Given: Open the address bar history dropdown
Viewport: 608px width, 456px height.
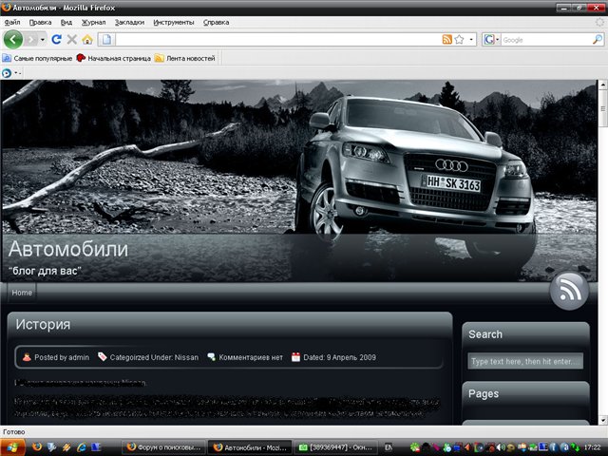Looking at the screenshot, I should (x=472, y=39).
